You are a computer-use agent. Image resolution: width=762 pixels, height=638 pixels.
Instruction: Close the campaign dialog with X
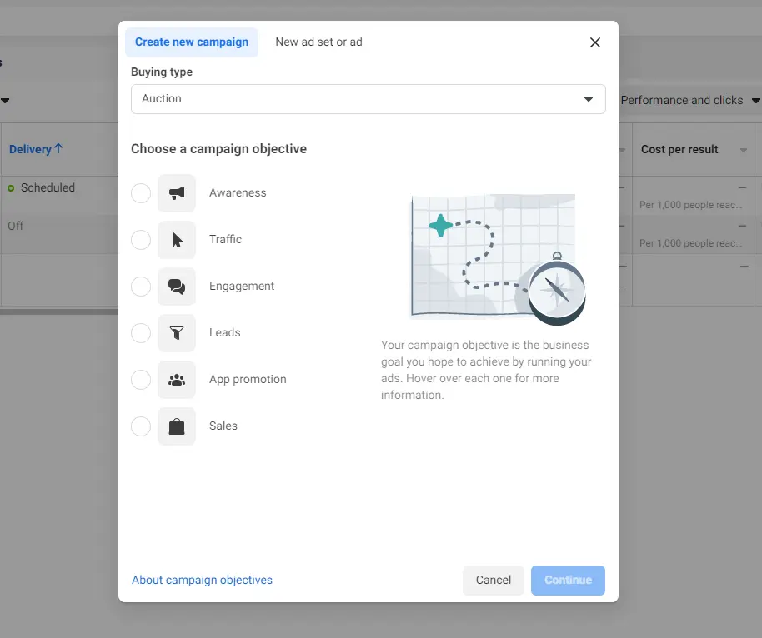click(595, 42)
